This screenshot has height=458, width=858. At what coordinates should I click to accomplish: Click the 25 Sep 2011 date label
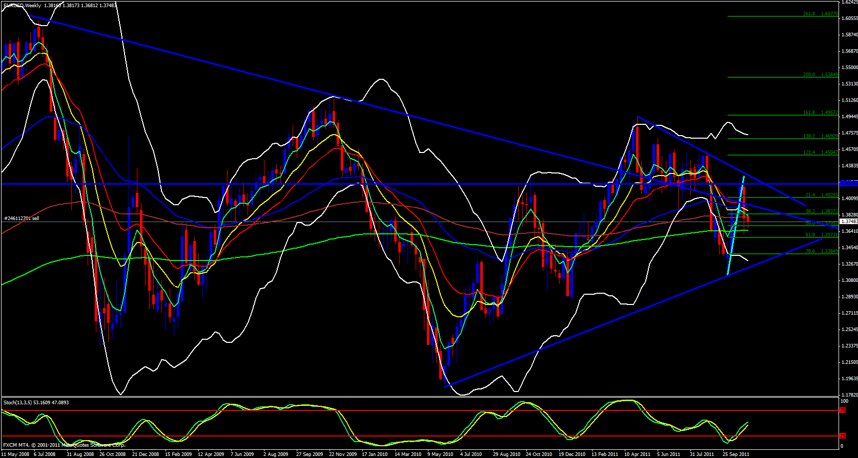coord(736,454)
